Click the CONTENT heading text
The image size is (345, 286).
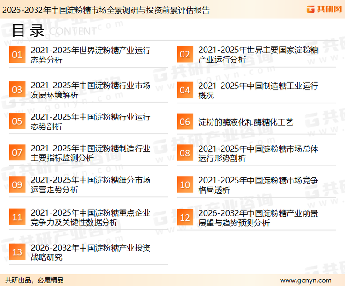click(x=72, y=31)
